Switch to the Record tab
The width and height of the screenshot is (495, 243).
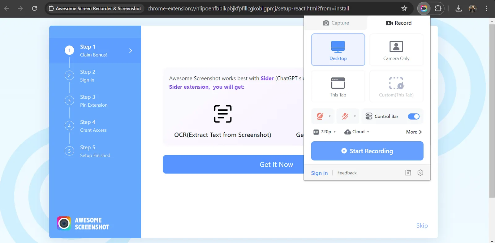click(398, 23)
